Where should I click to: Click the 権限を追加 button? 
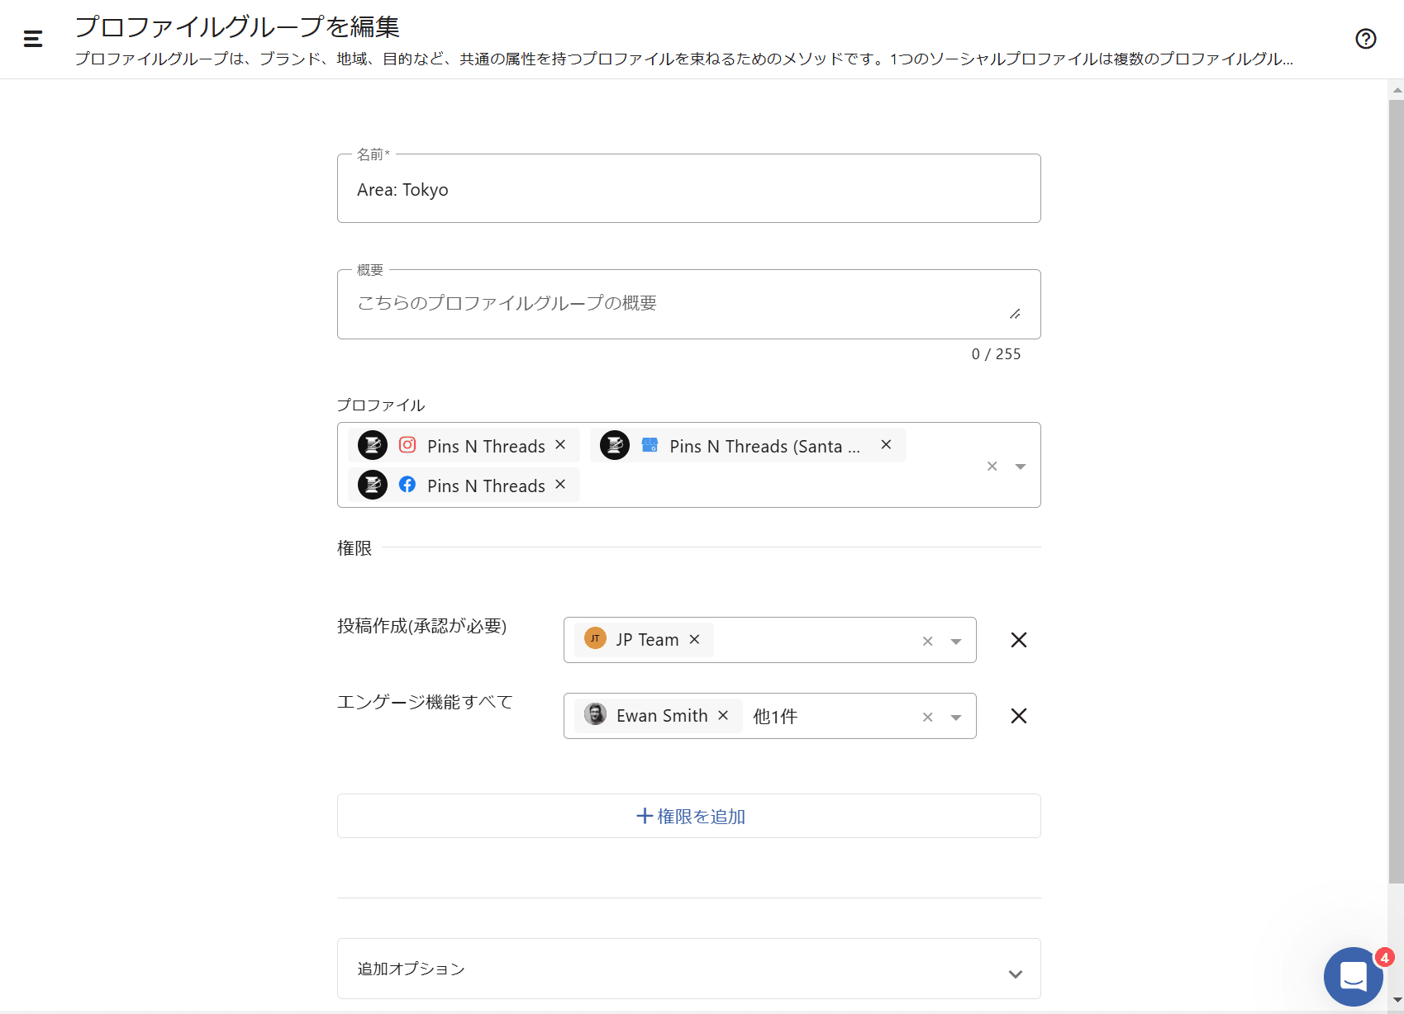(689, 816)
